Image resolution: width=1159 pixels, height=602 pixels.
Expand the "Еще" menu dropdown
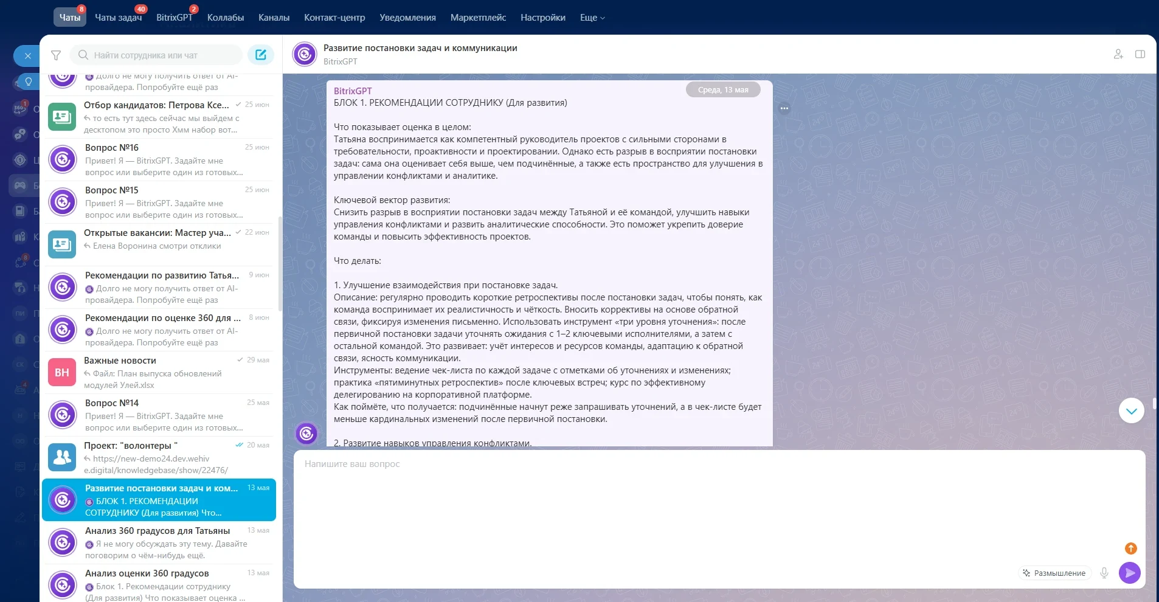592,18
